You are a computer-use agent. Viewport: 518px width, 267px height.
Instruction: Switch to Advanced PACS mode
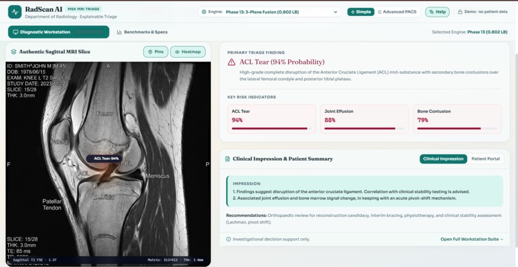pos(397,12)
